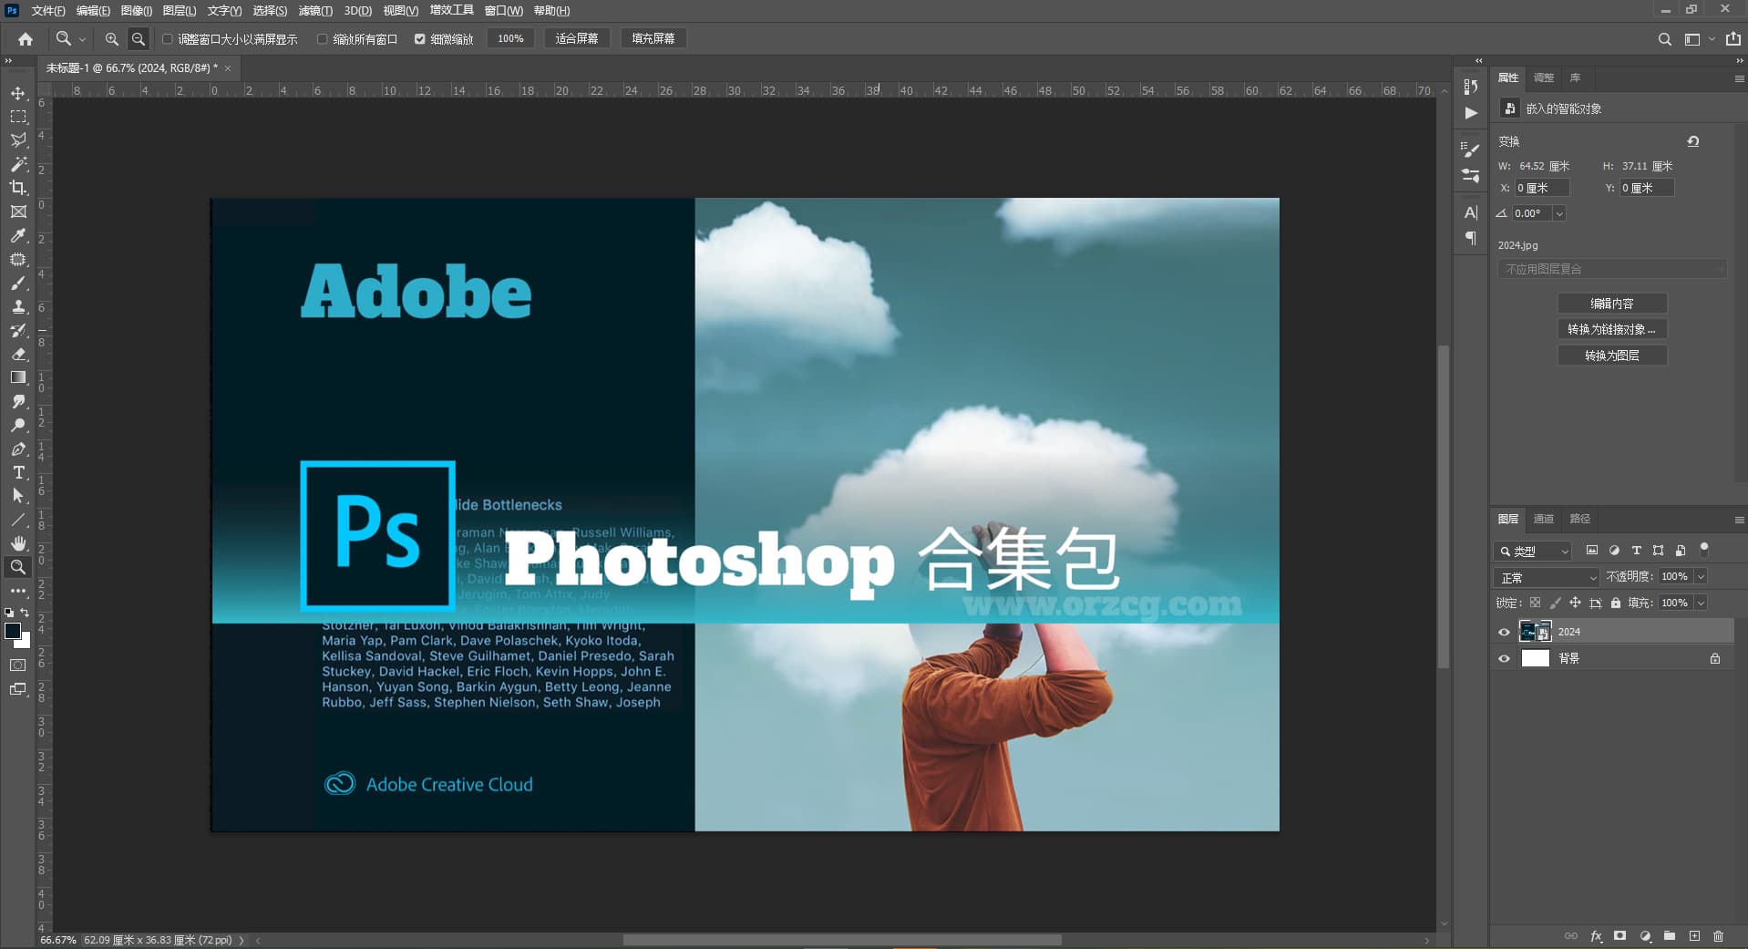Viewport: 1748px width, 949px height.
Task: Select the Rectangular Marquee tool
Action: (18, 117)
